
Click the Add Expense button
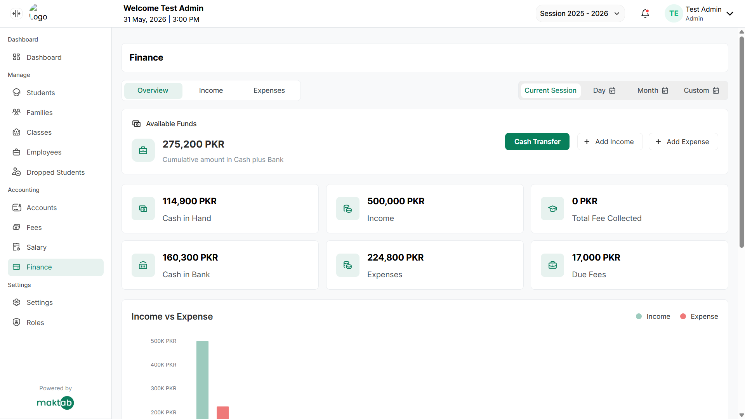coord(683,142)
